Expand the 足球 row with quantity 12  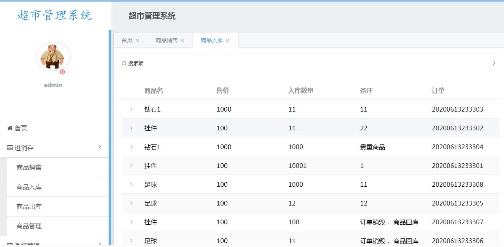point(131,203)
